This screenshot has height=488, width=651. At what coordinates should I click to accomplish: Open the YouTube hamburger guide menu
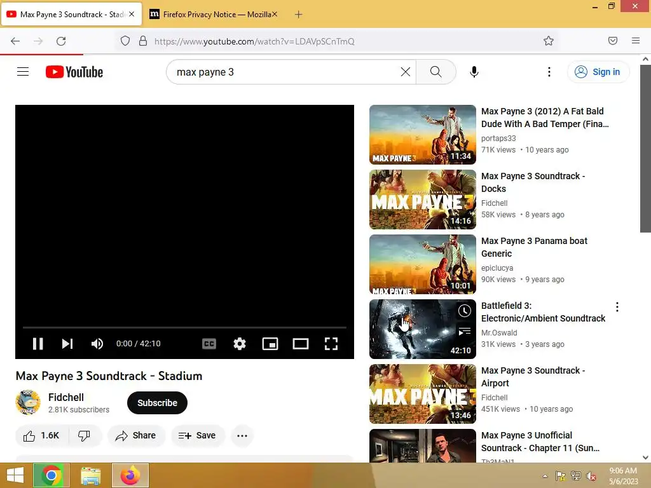23,72
